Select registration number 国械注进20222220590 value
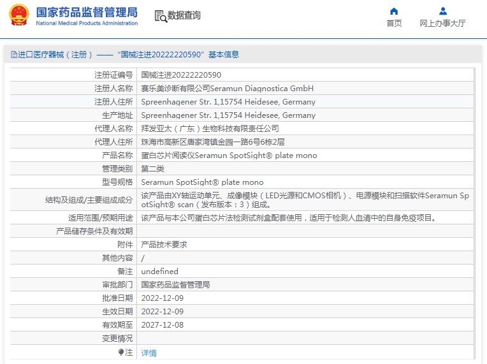The image size is (487, 364). point(181,75)
